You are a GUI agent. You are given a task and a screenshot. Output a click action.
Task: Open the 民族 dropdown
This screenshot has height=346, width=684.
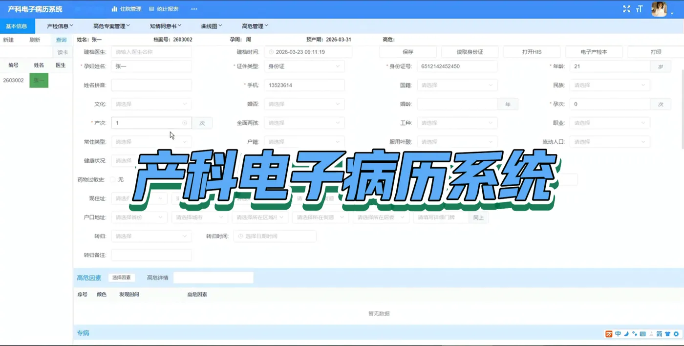pyautogui.click(x=610, y=85)
